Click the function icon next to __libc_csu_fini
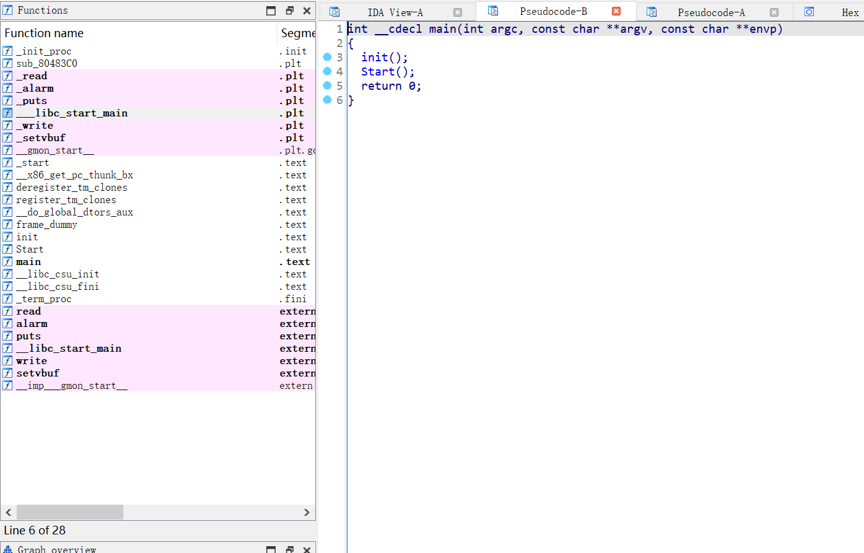The image size is (864, 553). point(7,287)
